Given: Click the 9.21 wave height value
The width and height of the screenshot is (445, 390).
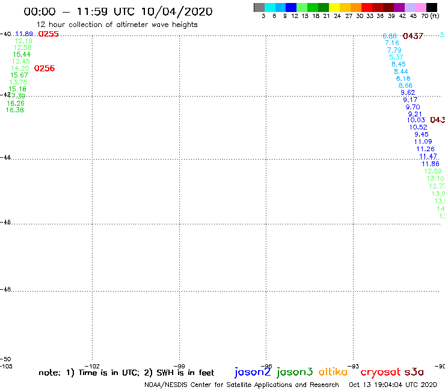Looking at the screenshot, I should tap(415, 114).
